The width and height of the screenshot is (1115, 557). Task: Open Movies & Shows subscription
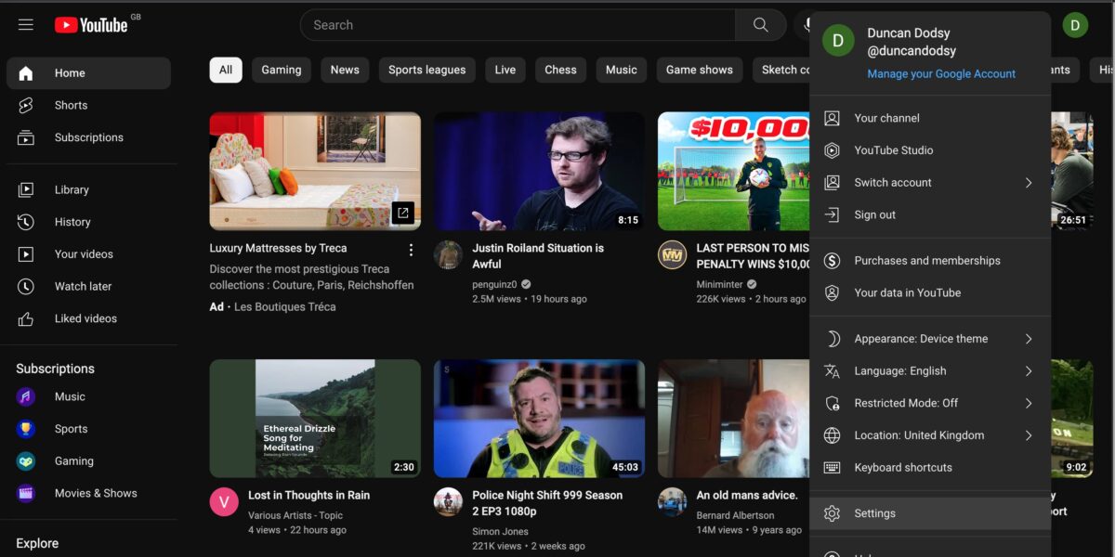[88, 493]
